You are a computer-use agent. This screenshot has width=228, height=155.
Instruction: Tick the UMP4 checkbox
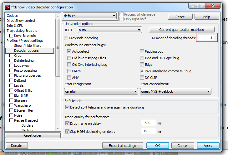pos(69,71)
